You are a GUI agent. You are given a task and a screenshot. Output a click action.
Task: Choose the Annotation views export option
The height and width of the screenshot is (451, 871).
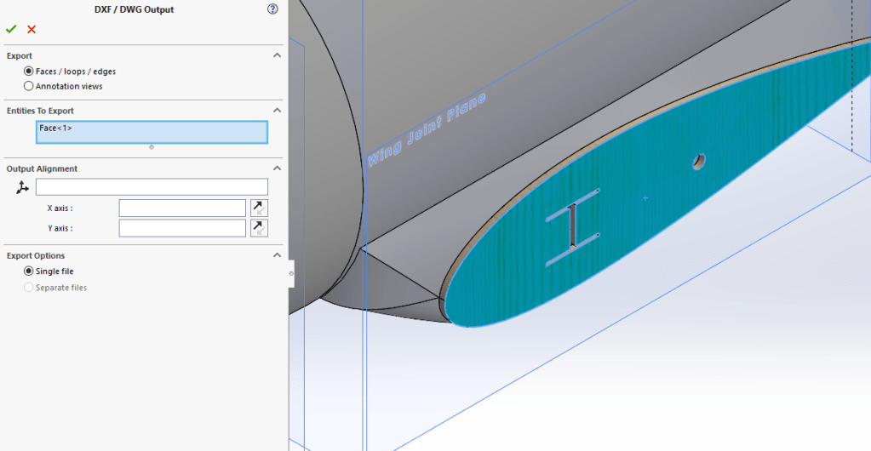[29, 86]
